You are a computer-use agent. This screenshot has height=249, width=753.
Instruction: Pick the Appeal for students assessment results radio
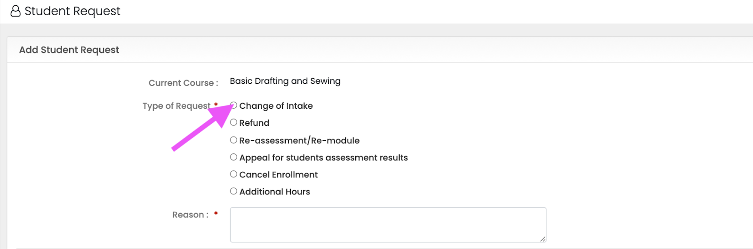pos(233,157)
